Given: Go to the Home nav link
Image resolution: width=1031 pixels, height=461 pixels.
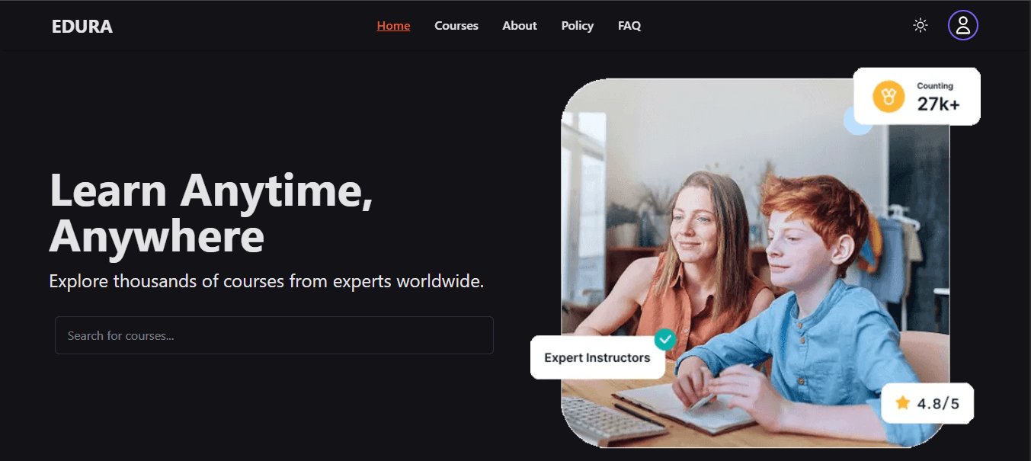Looking at the screenshot, I should point(393,26).
